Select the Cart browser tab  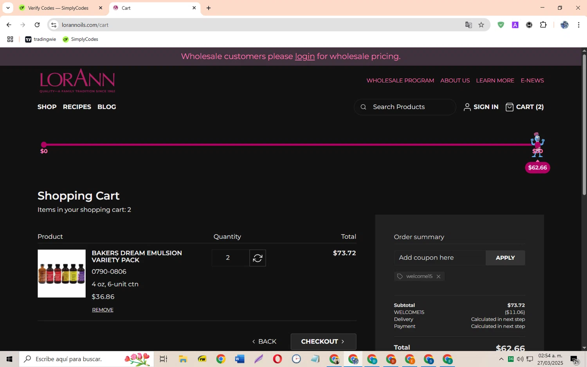155,8
